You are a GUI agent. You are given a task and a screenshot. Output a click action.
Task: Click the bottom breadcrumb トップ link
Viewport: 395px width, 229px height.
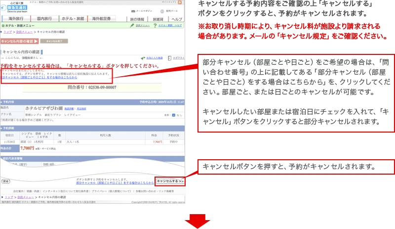[9, 197]
